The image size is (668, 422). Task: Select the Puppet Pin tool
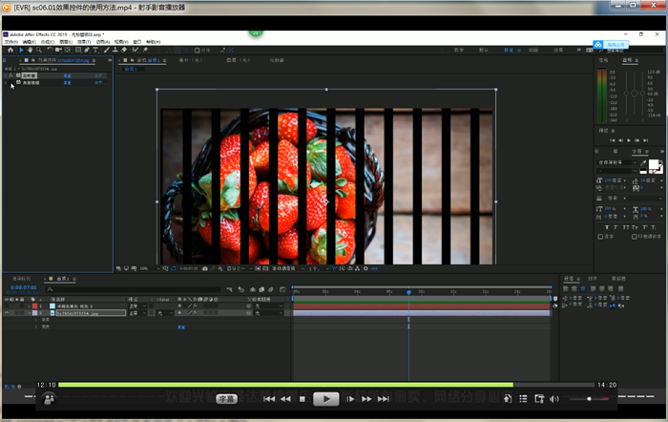coord(146,51)
